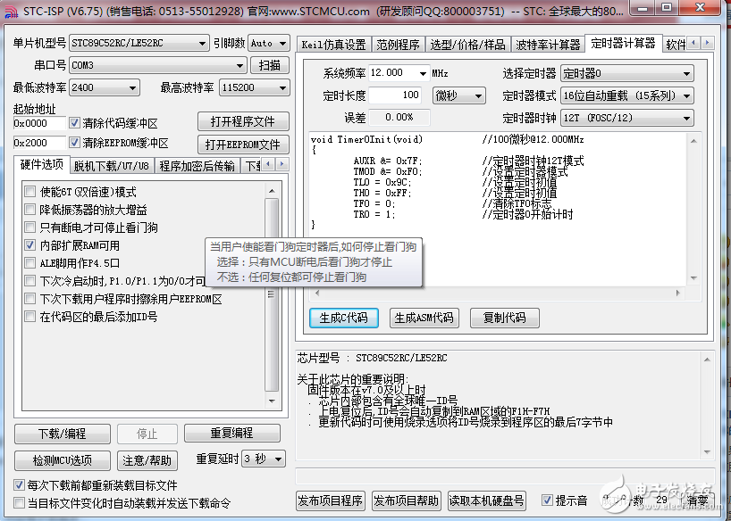
Task: Open 定时器模式 16位自动重载 dropdown
Action: (x=627, y=95)
